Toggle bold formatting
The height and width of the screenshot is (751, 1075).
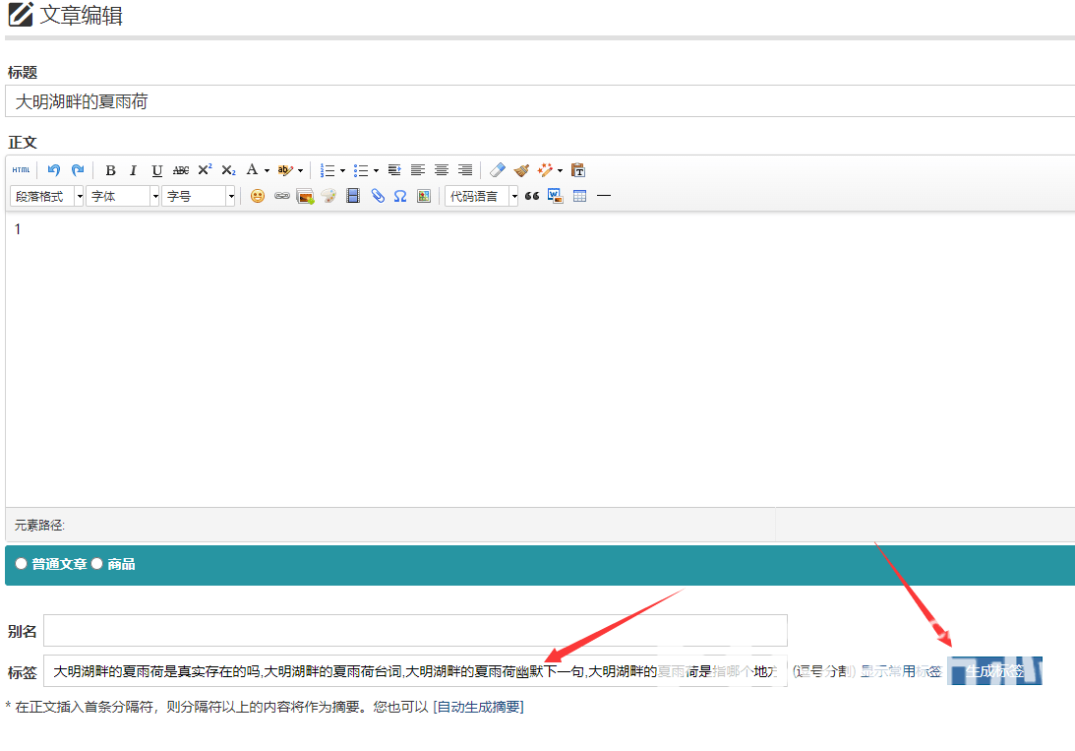click(x=110, y=170)
